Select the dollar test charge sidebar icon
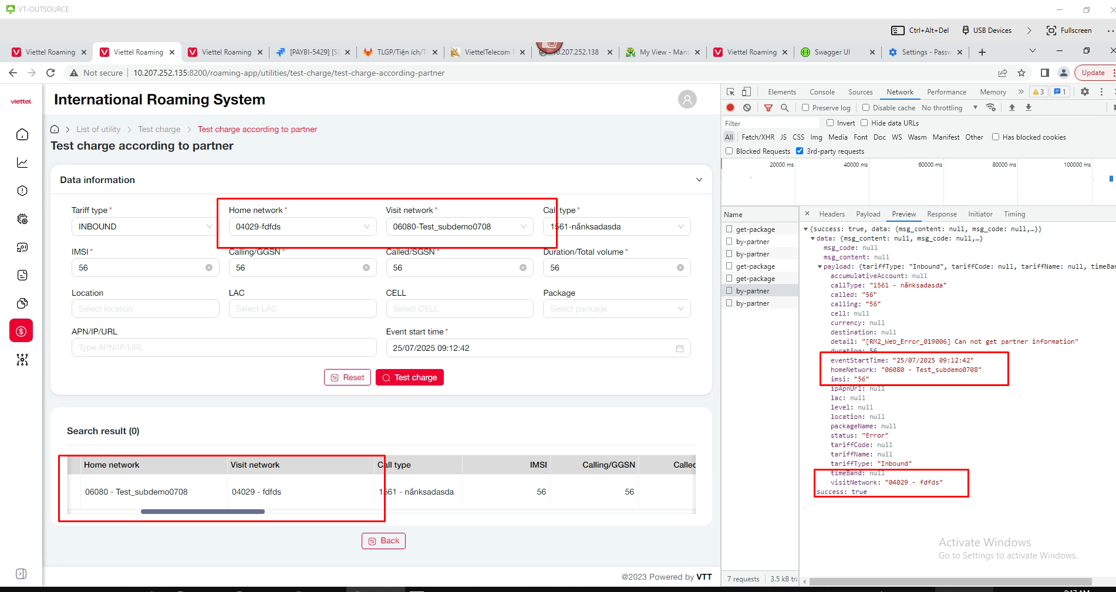This screenshot has height=592, width=1116. pyautogui.click(x=21, y=331)
